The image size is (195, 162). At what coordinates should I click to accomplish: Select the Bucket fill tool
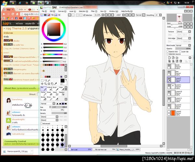click(44, 98)
